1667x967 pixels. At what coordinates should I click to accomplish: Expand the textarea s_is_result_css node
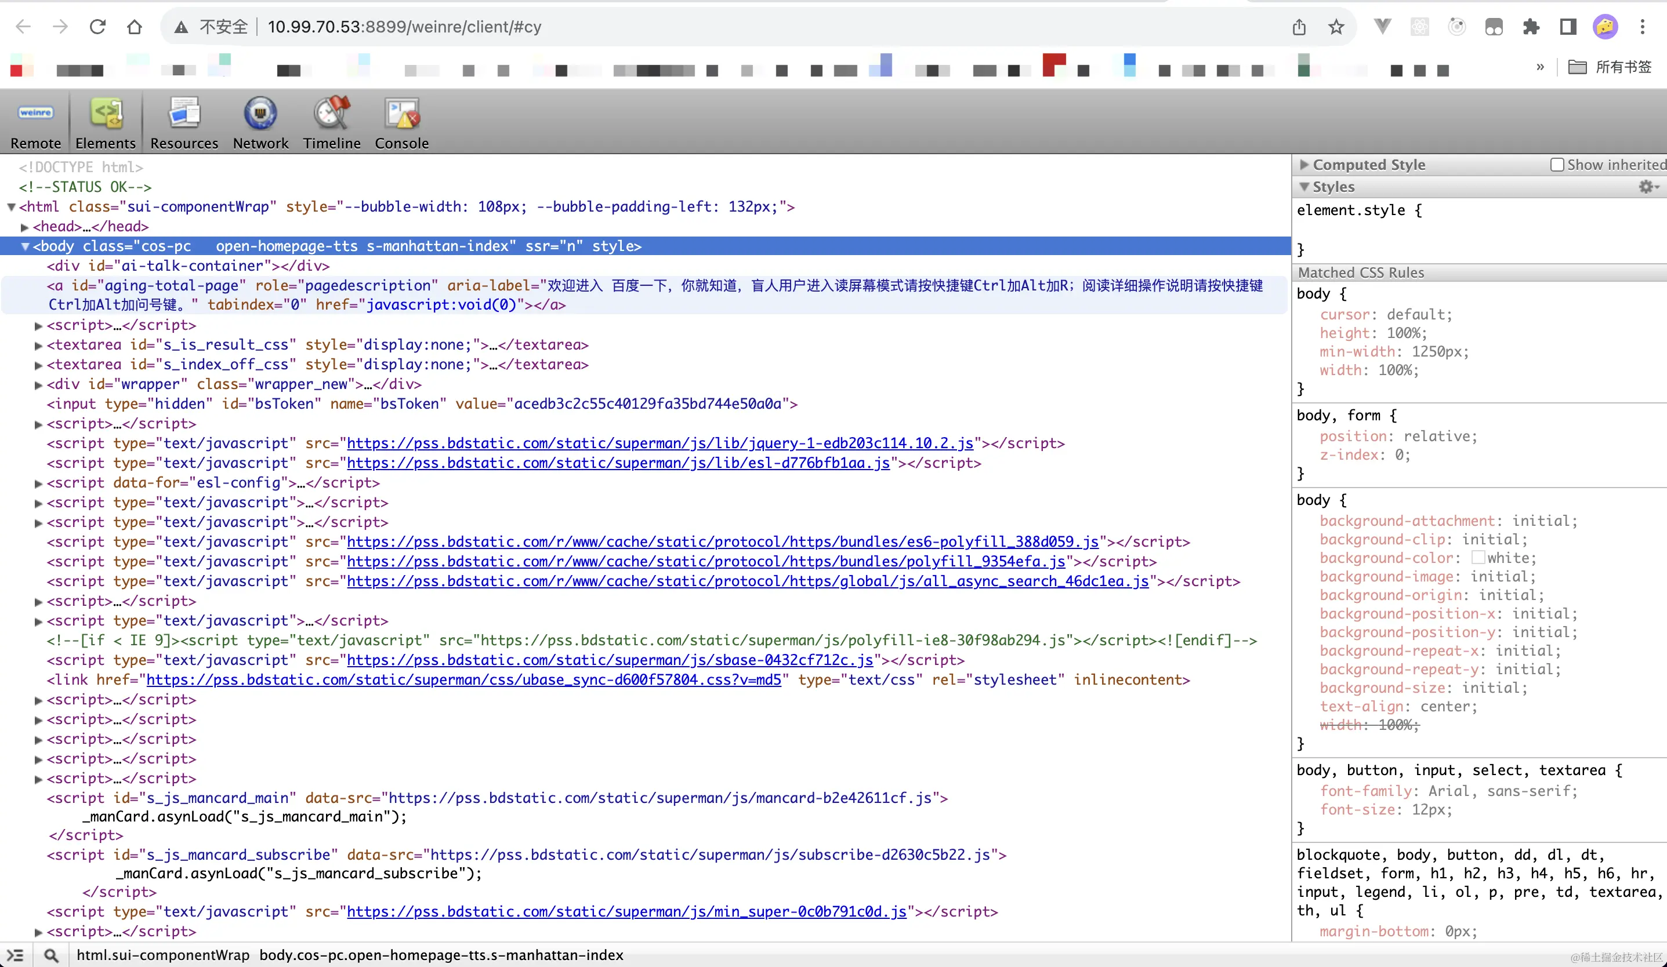pos(38,345)
